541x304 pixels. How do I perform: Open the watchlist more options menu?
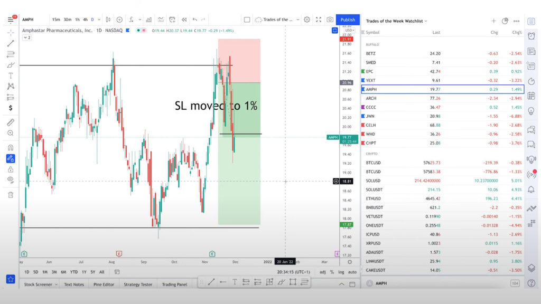(x=517, y=21)
